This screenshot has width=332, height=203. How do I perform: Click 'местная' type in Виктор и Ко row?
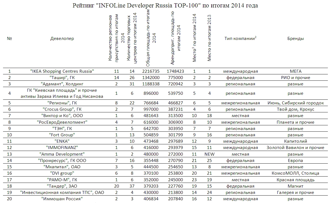tap(241, 116)
